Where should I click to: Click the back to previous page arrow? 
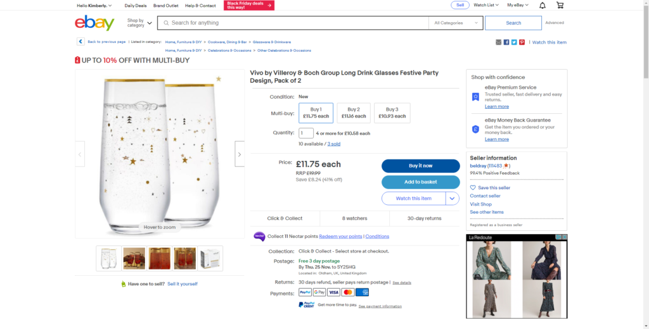(80, 42)
